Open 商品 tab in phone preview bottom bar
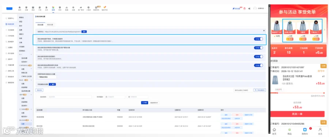The width and height of the screenshot is (329, 137). coord(290,131)
